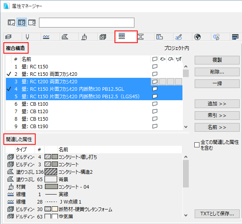Click wall icon in row 壁: CB t100
Screen dimensions: 242x224
155,104
